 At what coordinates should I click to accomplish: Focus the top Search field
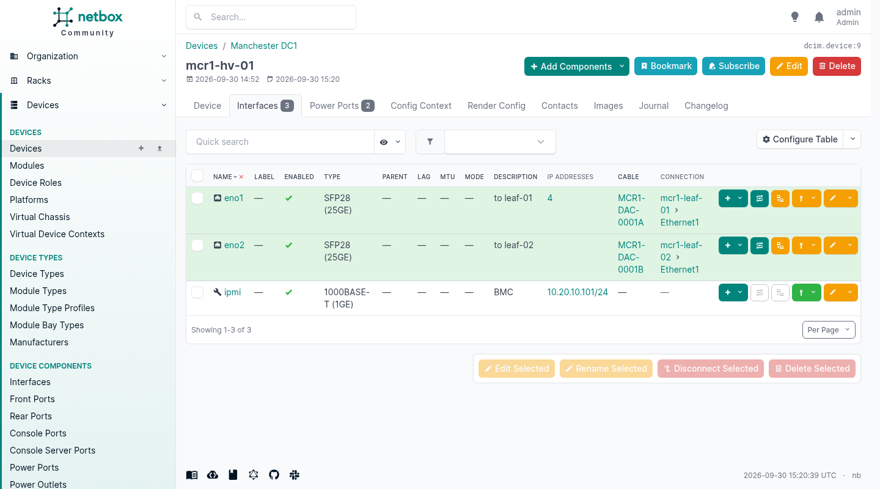pyautogui.click(x=271, y=17)
